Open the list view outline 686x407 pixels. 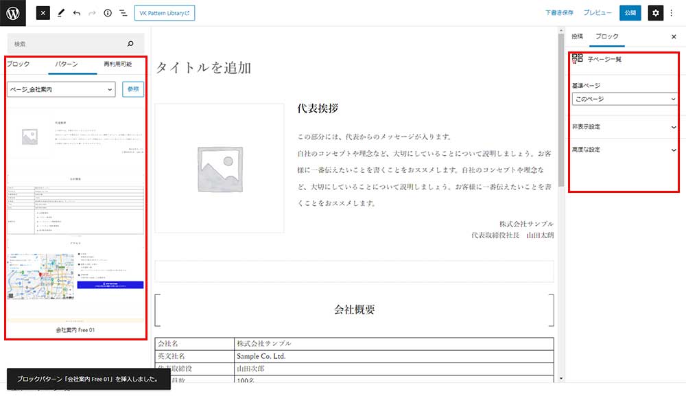pyautogui.click(x=123, y=13)
